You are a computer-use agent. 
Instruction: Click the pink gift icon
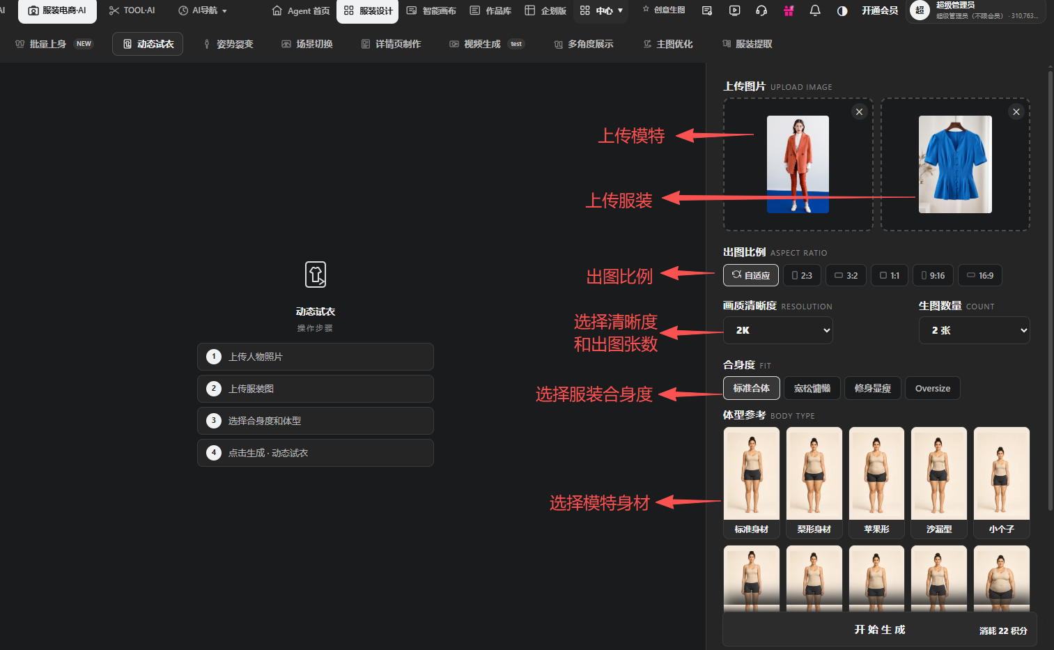[x=789, y=10]
